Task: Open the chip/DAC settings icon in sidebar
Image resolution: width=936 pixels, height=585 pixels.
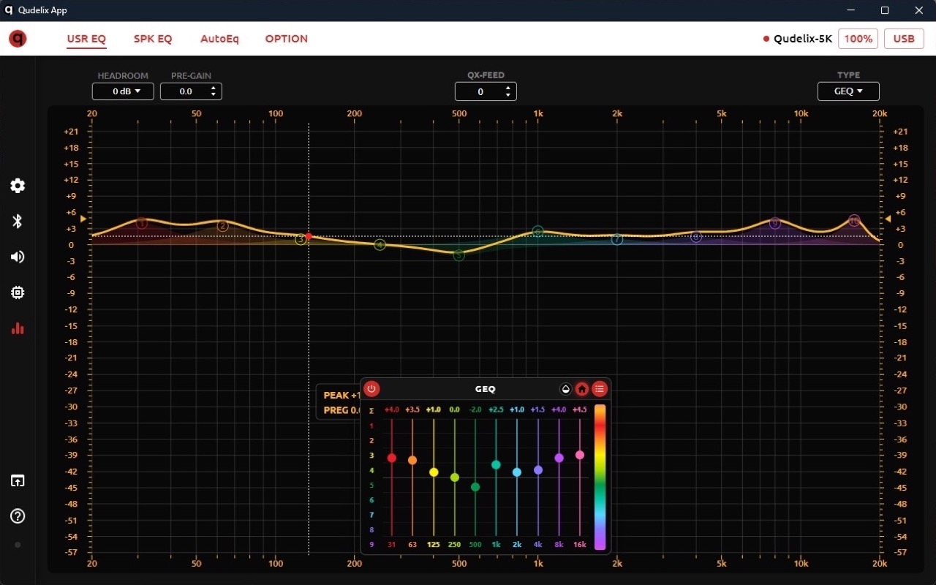Action: 18,292
